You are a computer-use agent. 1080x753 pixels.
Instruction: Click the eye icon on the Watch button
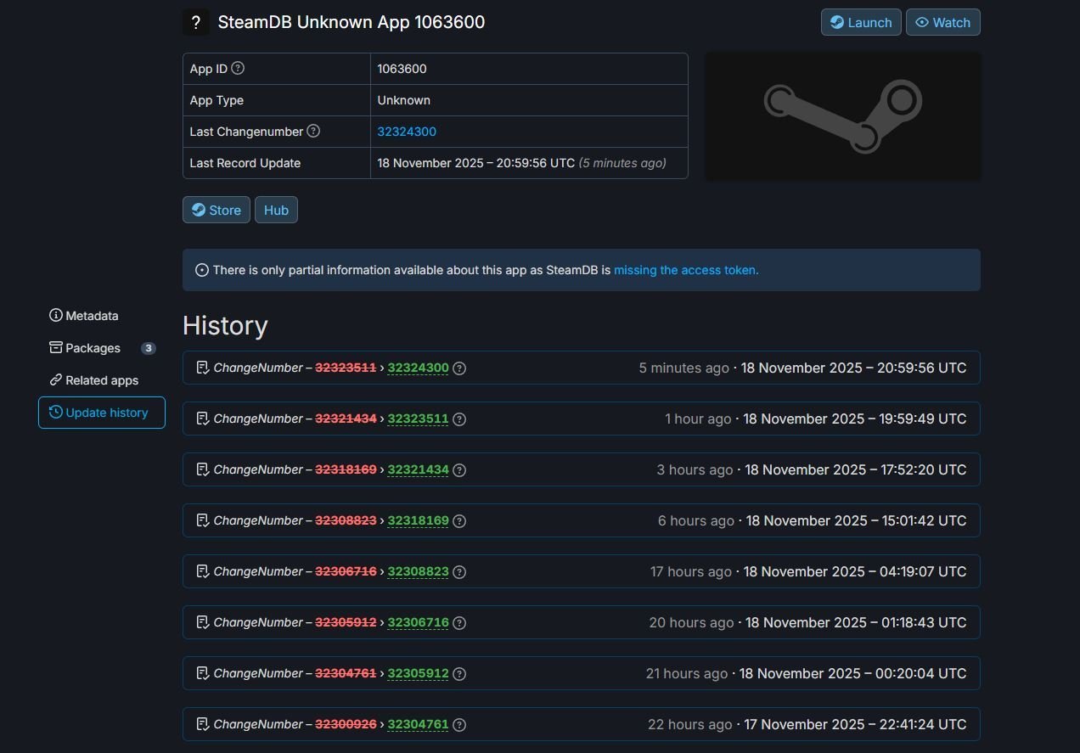(x=922, y=22)
